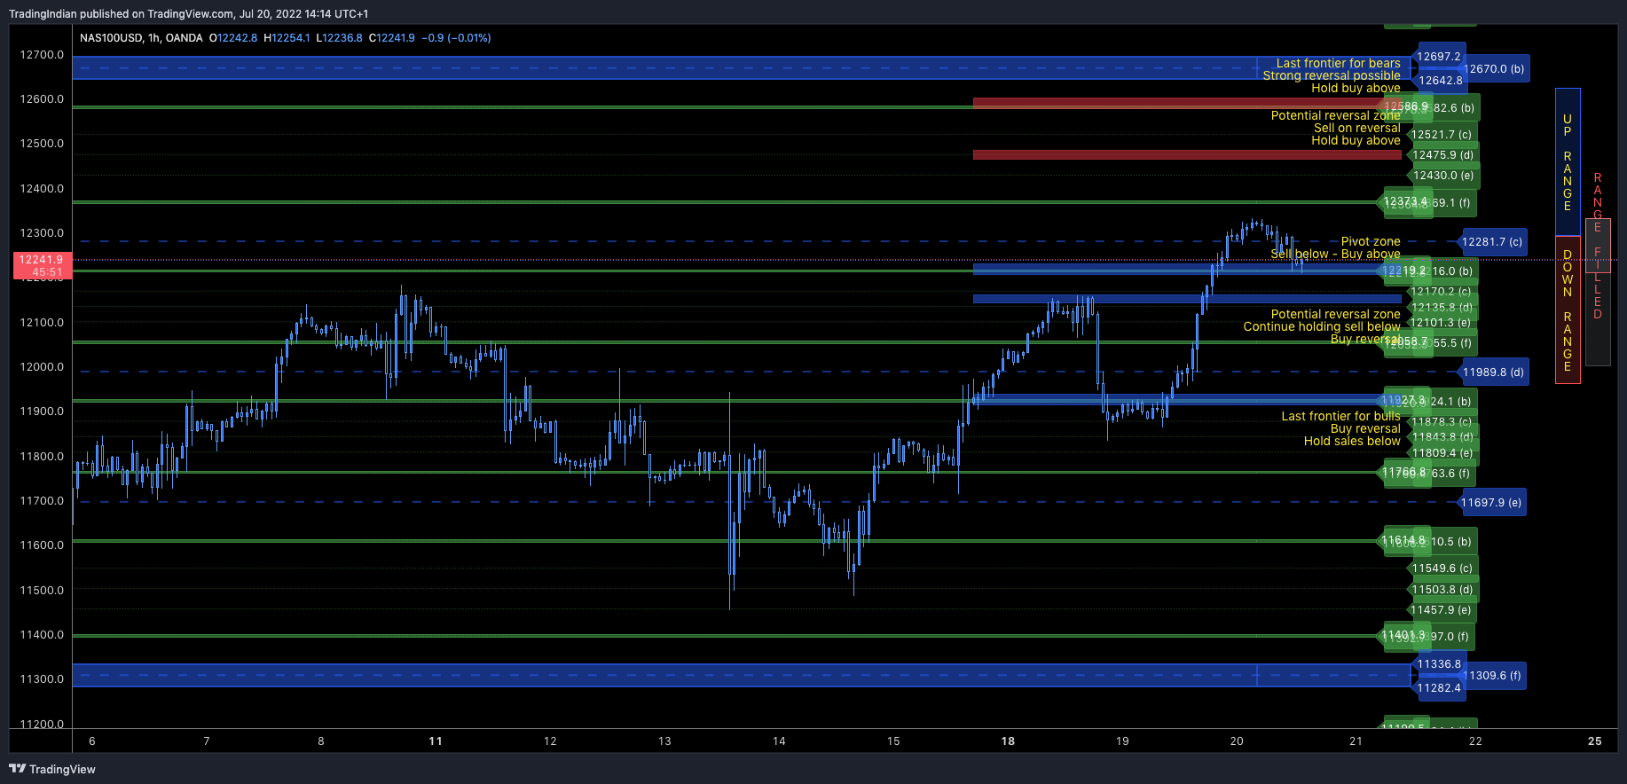Viewport: 1627px width, 784px height.
Task: Click the 12697.2 level label
Action: point(1439,57)
